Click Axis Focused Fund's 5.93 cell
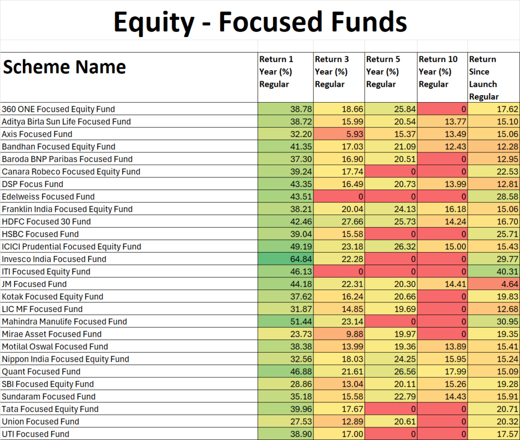 pos(339,134)
